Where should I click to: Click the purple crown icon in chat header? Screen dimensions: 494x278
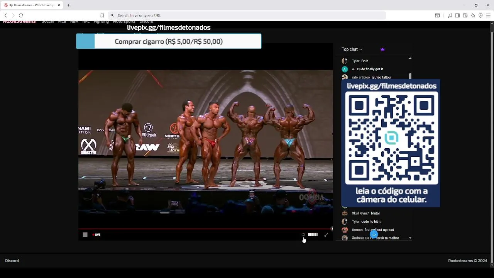382,49
